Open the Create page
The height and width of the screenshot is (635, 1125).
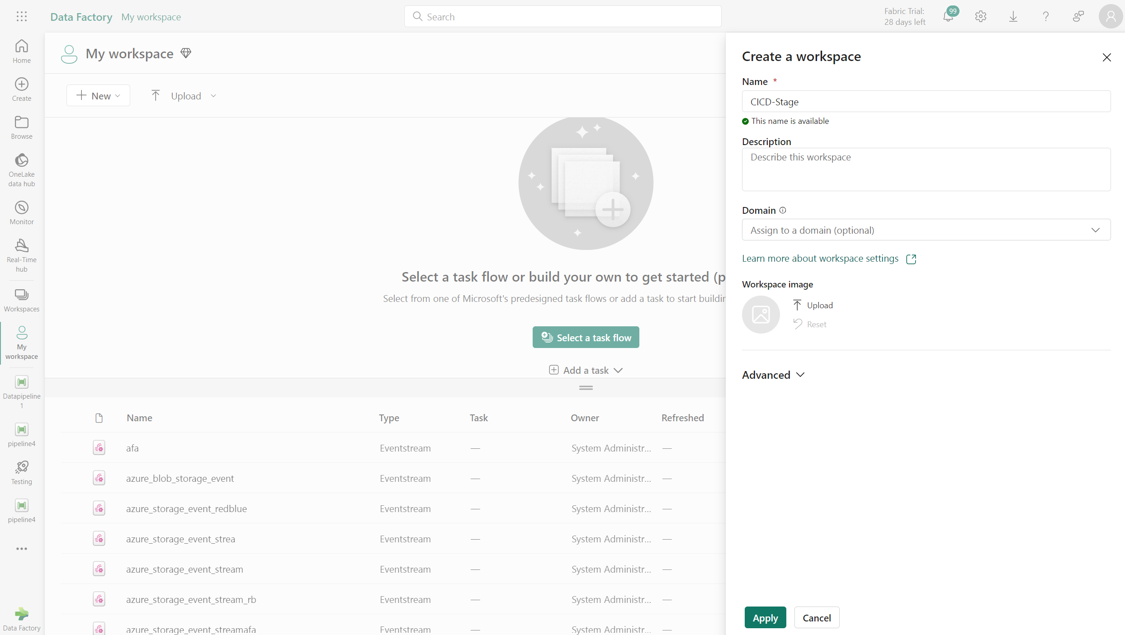click(22, 89)
